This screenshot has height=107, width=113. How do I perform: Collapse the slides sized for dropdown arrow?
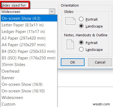[52, 12]
